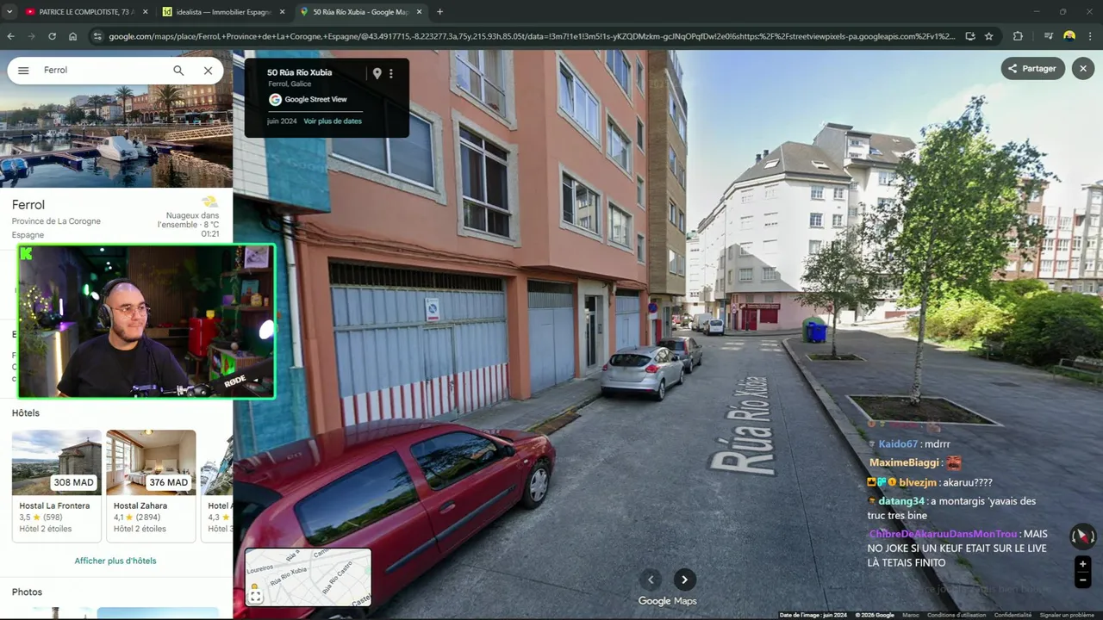Close Street View with the X button

click(x=1083, y=69)
